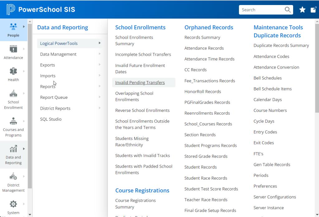319x217 pixels.
Task: Open orphaned Records Summary link
Action: pyautogui.click(x=202, y=37)
